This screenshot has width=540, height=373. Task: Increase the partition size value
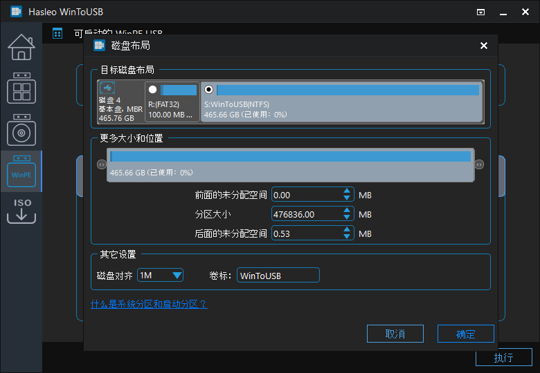(347, 210)
